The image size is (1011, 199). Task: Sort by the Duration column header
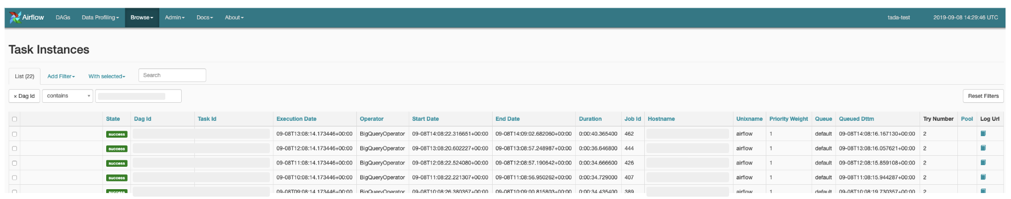(590, 119)
